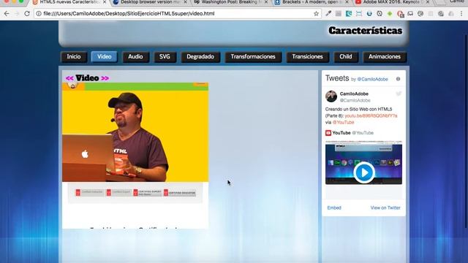
Task: Click the browser forward arrow
Action: tap(17, 13)
